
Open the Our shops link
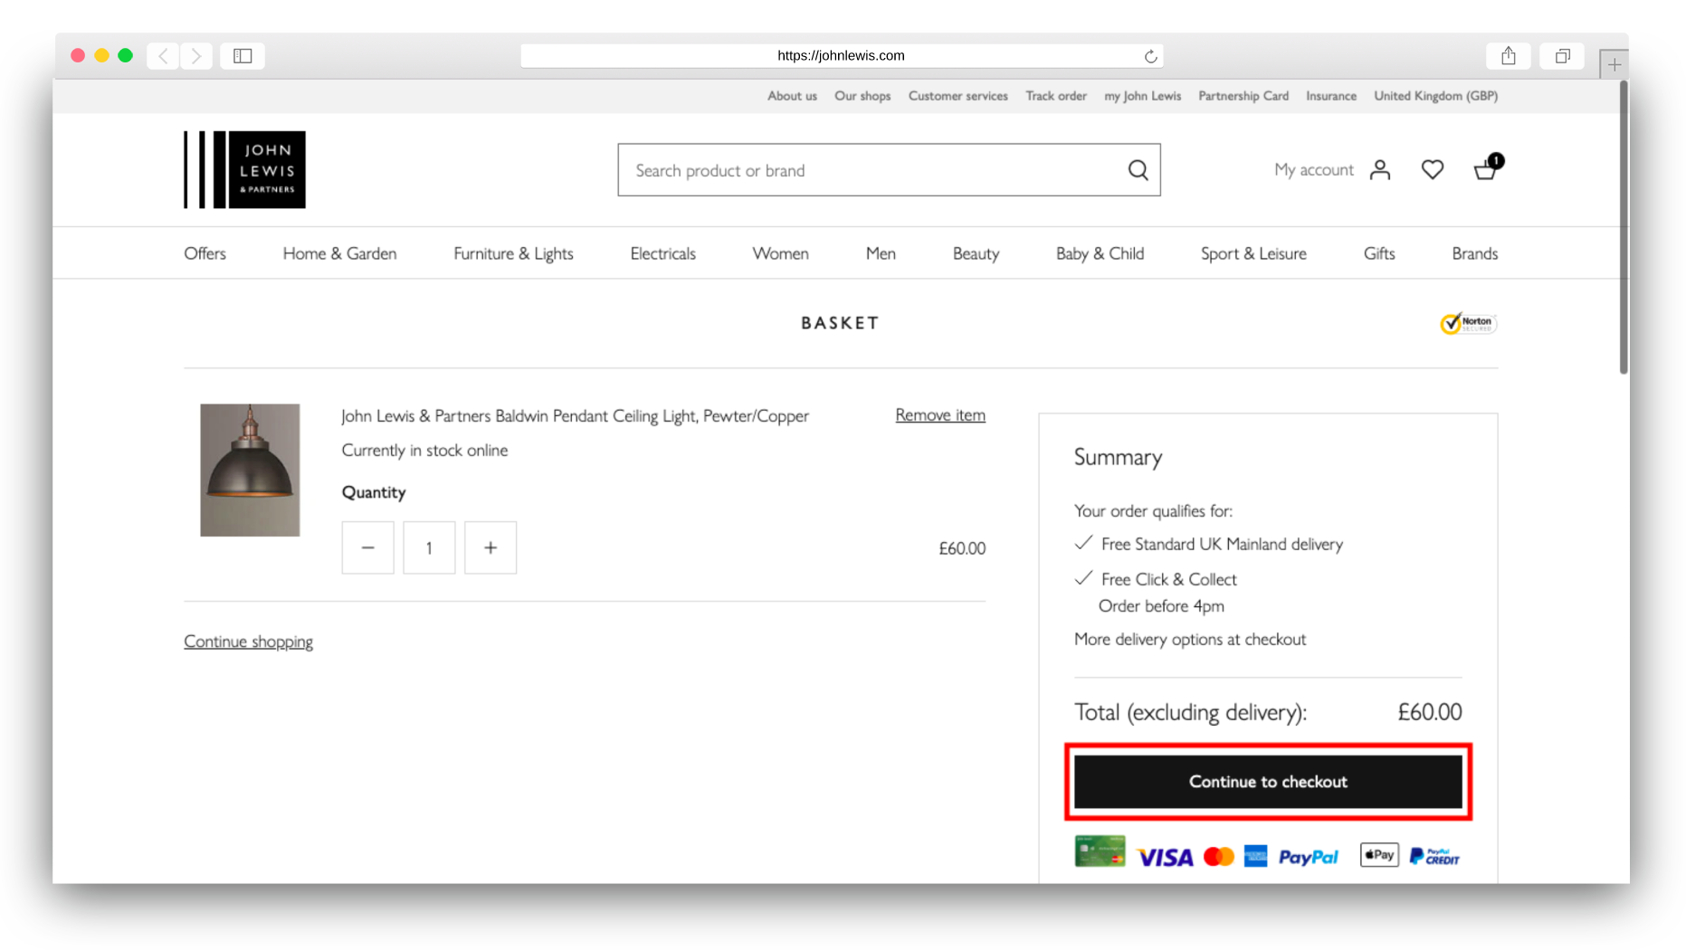pos(862,96)
